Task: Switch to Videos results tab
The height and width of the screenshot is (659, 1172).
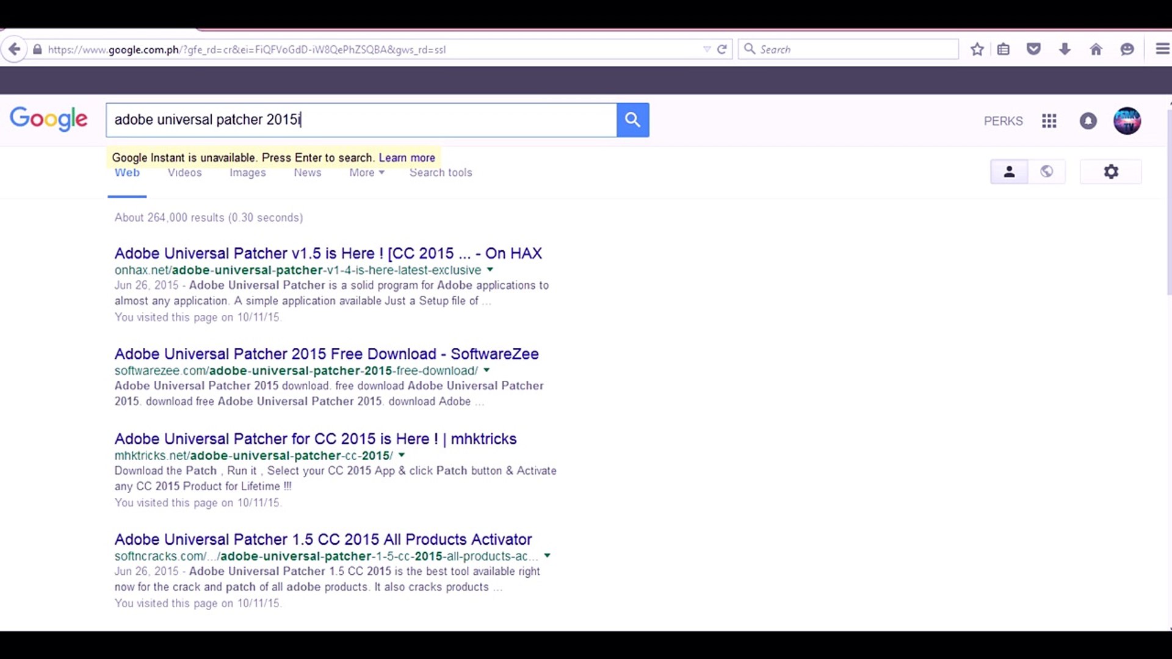Action: point(184,173)
